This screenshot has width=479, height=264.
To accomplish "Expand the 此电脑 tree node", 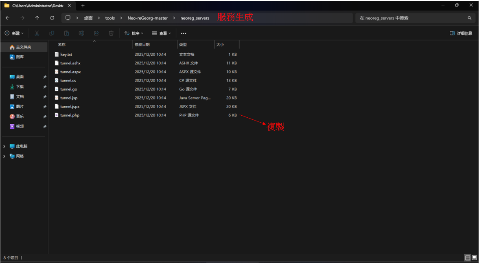I will coord(4,146).
